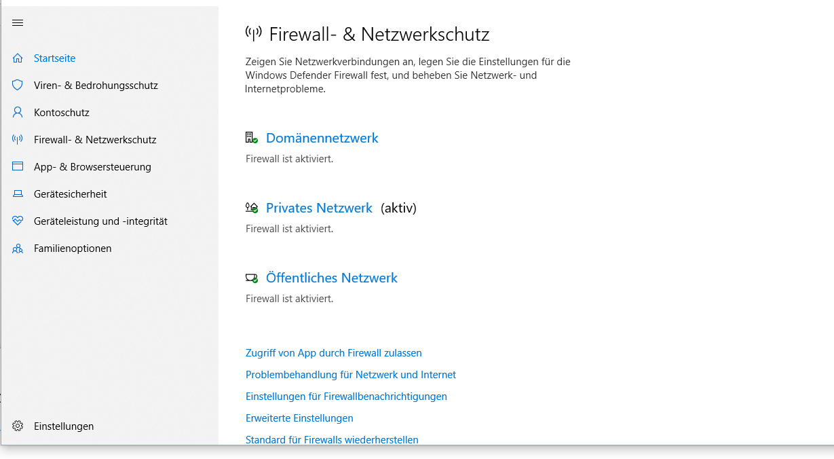Click the Domänennetzwerk building icon
The height and width of the screenshot is (459, 834).
click(x=252, y=138)
